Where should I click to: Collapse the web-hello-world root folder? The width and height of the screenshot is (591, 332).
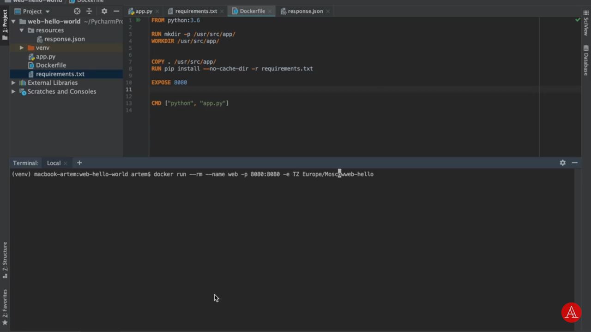[x=13, y=21]
